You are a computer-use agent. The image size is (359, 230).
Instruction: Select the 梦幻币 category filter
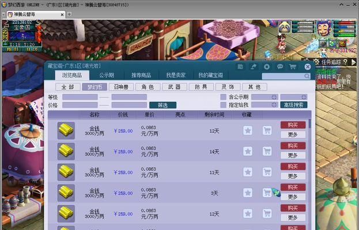click(95, 87)
